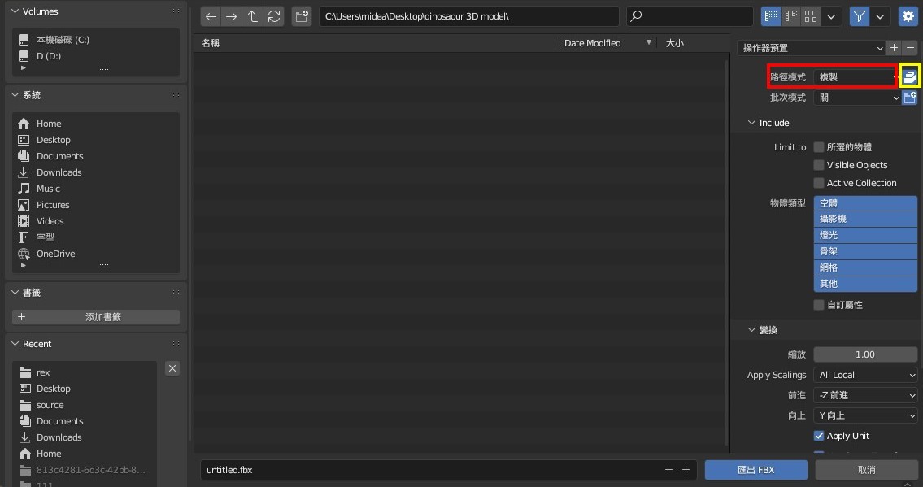
Task: Refresh the file list
Action: (x=274, y=16)
